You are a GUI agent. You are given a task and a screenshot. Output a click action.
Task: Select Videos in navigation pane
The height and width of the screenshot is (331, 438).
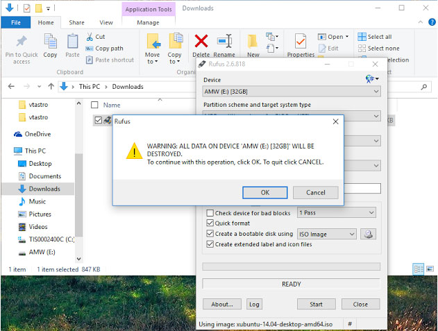point(33,226)
